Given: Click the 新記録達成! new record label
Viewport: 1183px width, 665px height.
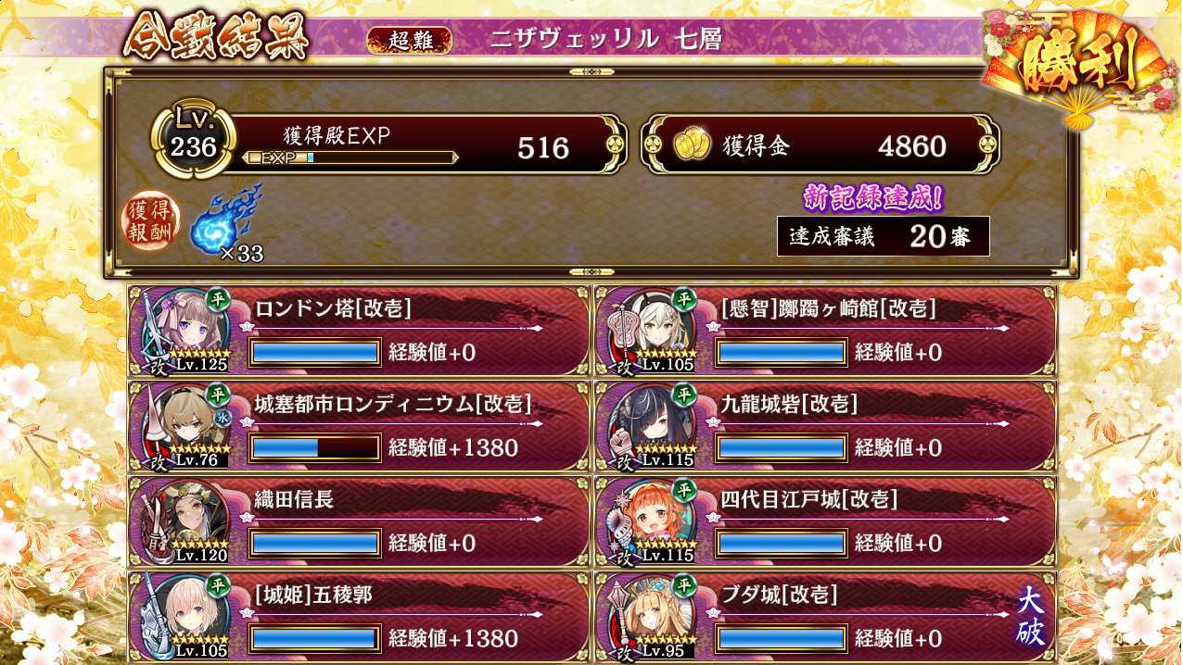Looking at the screenshot, I should 871,197.
